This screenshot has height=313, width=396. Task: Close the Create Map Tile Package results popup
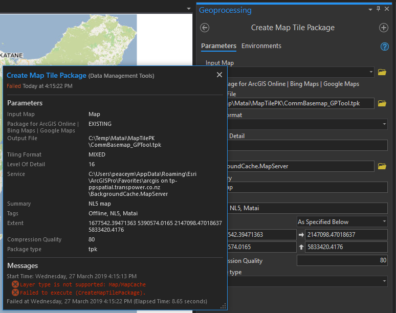click(219, 75)
